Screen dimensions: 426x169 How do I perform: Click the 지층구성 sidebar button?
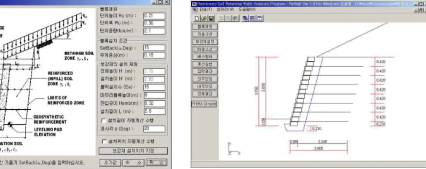[x=205, y=34]
